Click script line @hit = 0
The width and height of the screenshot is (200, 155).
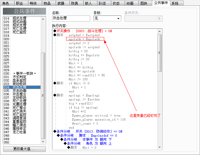click(89, 148)
